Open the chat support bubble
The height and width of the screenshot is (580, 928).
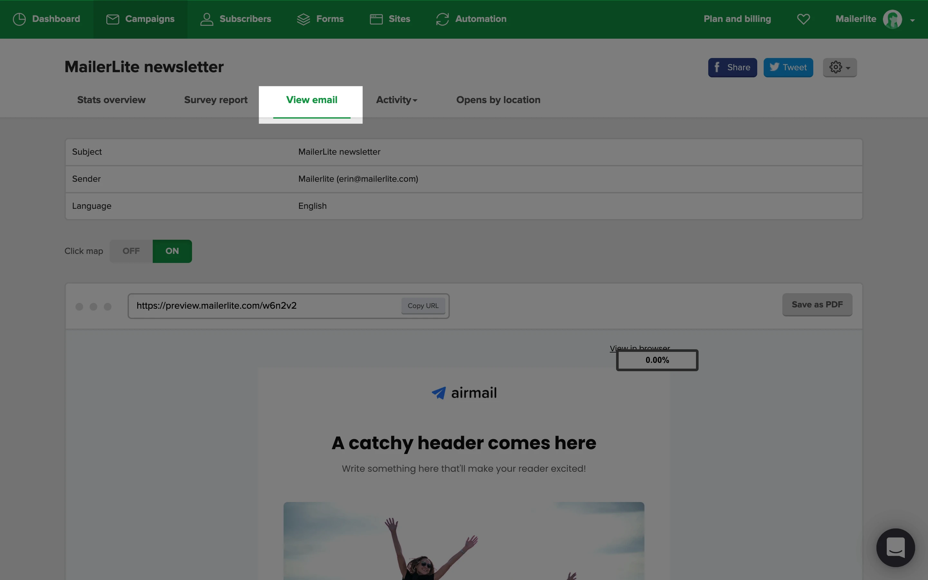[x=895, y=547]
